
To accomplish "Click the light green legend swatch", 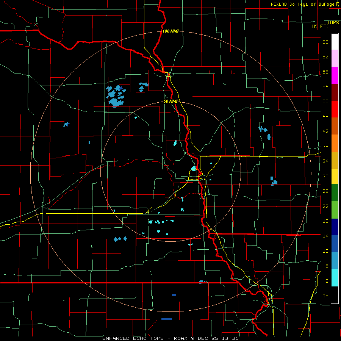I will coord(335,210).
